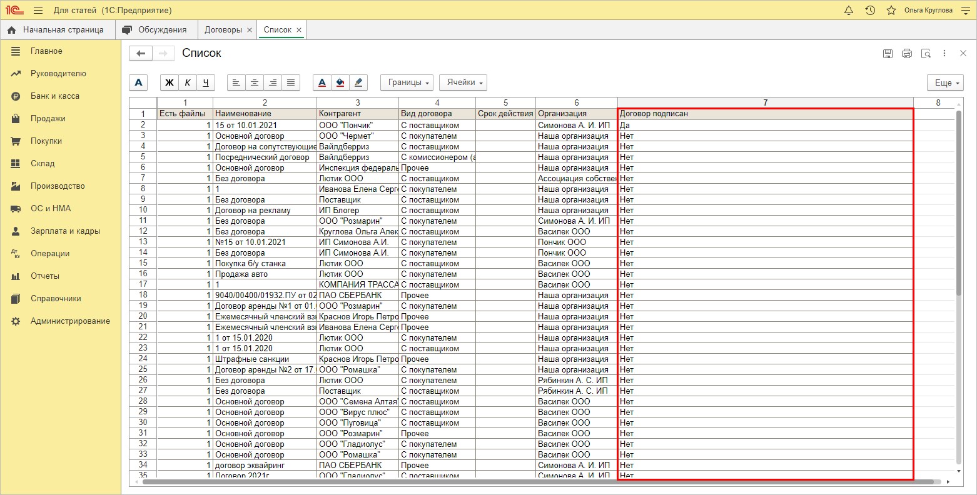Print the list with the printer icon
The width and height of the screenshot is (977, 495).
[x=907, y=54]
